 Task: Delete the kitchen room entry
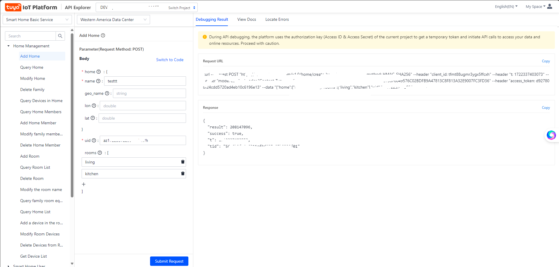[x=183, y=173]
